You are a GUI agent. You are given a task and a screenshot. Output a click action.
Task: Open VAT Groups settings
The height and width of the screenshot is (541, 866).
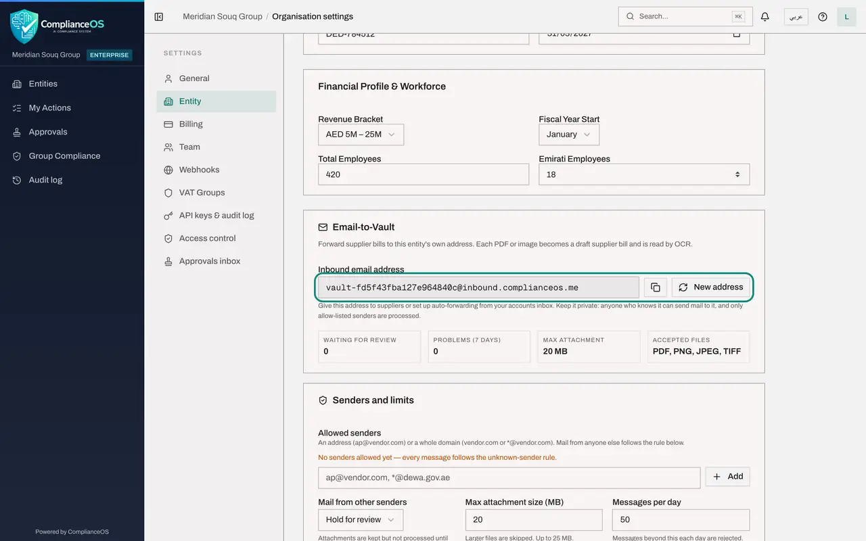216,193
